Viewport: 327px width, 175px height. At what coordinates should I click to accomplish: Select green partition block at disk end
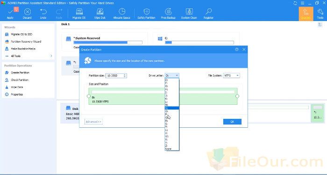(x=318, y=113)
